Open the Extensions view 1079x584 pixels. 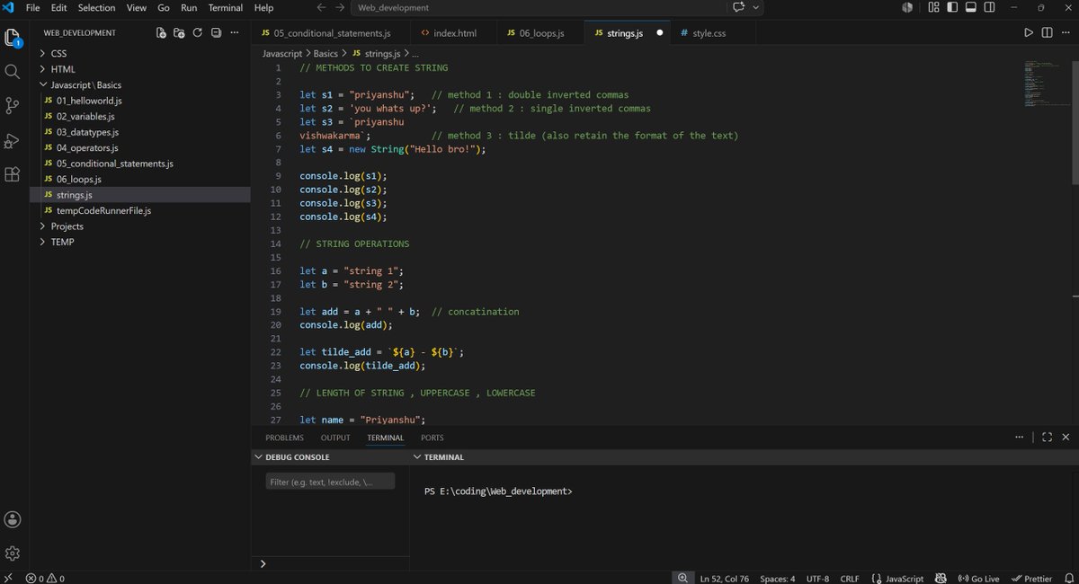coord(13,174)
